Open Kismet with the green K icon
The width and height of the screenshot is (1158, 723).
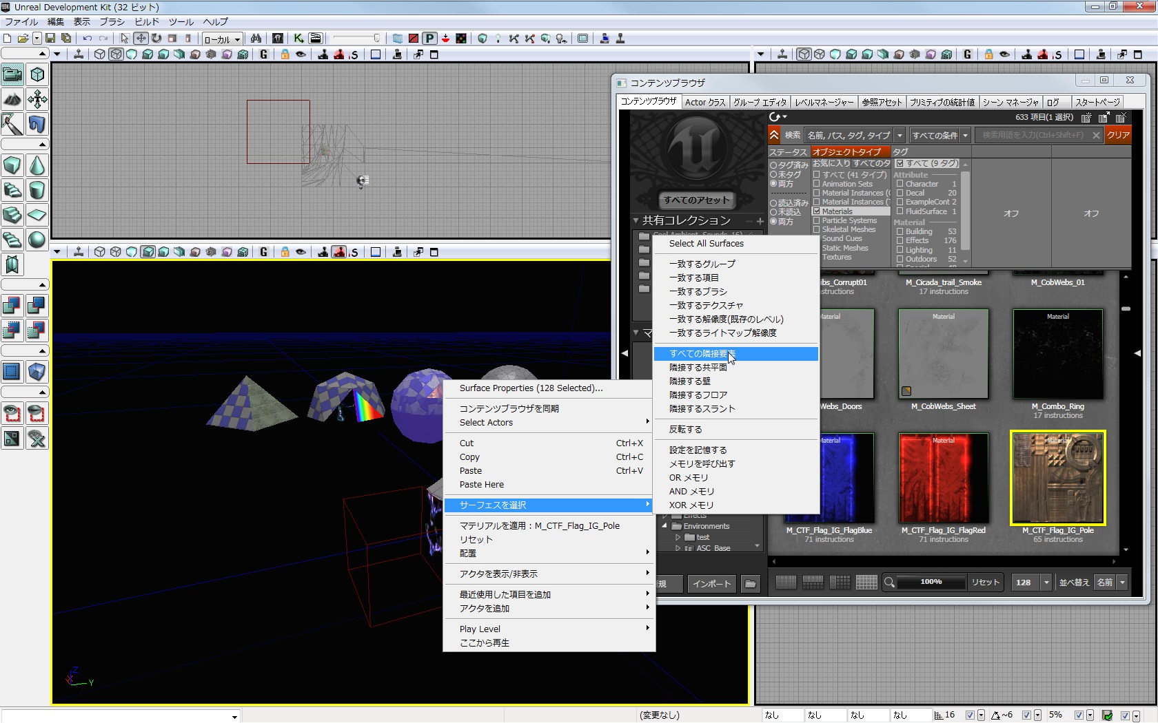coord(298,39)
